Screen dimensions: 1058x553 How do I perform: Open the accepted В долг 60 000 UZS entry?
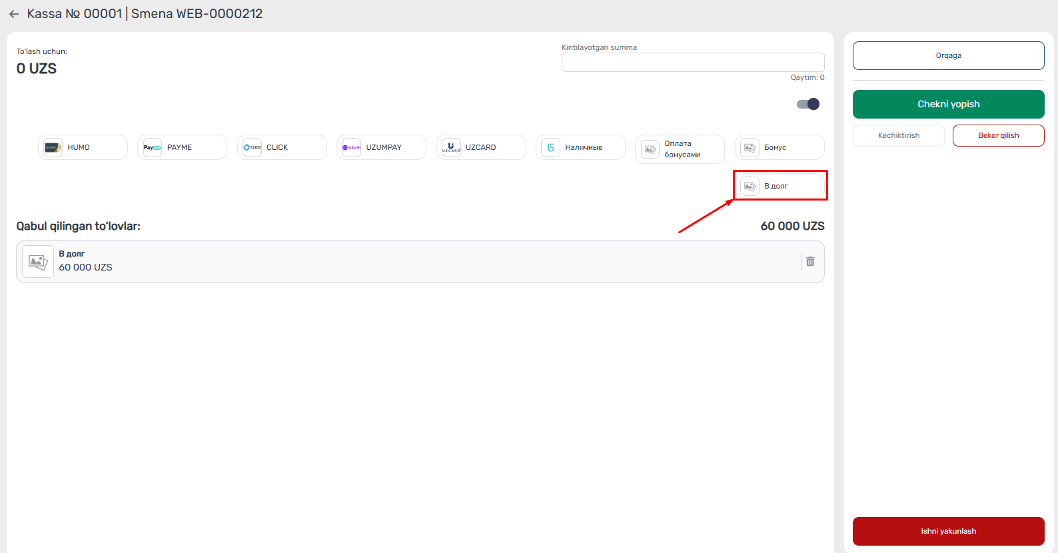(400, 261)
